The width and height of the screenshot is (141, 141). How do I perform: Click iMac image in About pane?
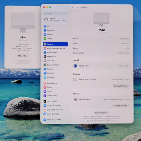click(x=101, y=20)
